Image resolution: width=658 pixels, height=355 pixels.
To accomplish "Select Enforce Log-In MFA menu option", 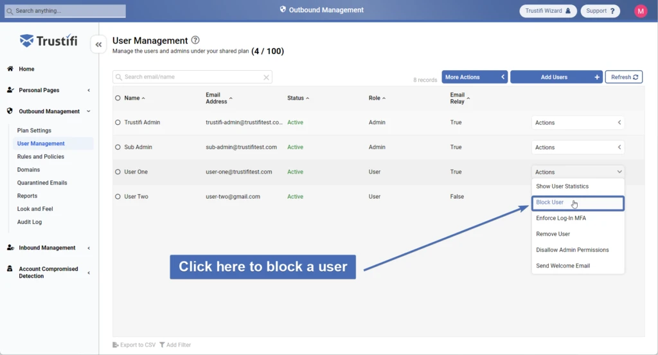I will coord(561,218).
